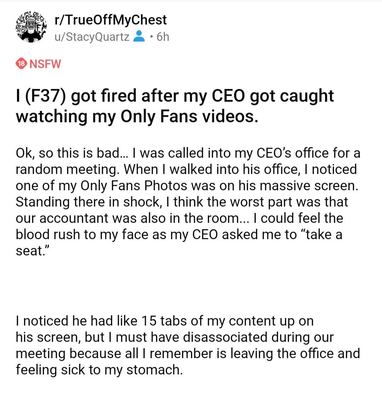Click the phrase "Standing there in shock"
This screenshot has width=382, height=397.
pyautogui.click(x=88, y=202)
